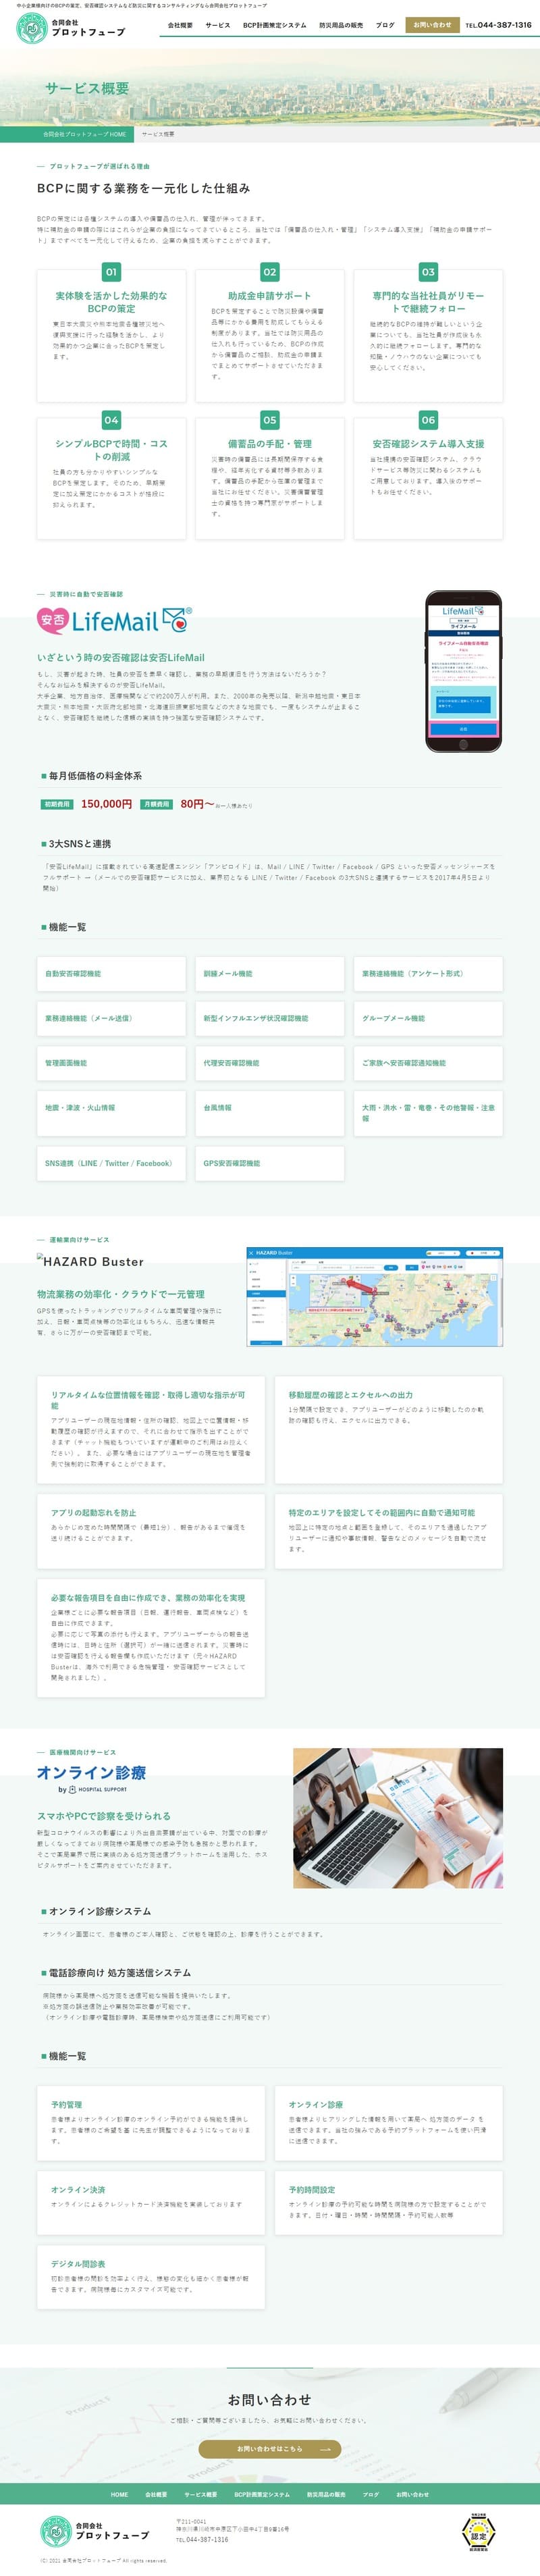Click the オンライン決済 feature heading

pyautogui.click(x=78, y=2190)
